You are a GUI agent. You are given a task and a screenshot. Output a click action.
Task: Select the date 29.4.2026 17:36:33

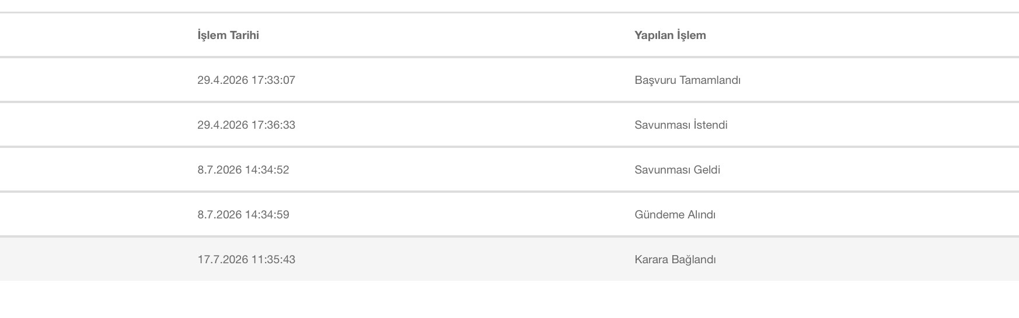(x=246, y=125)
